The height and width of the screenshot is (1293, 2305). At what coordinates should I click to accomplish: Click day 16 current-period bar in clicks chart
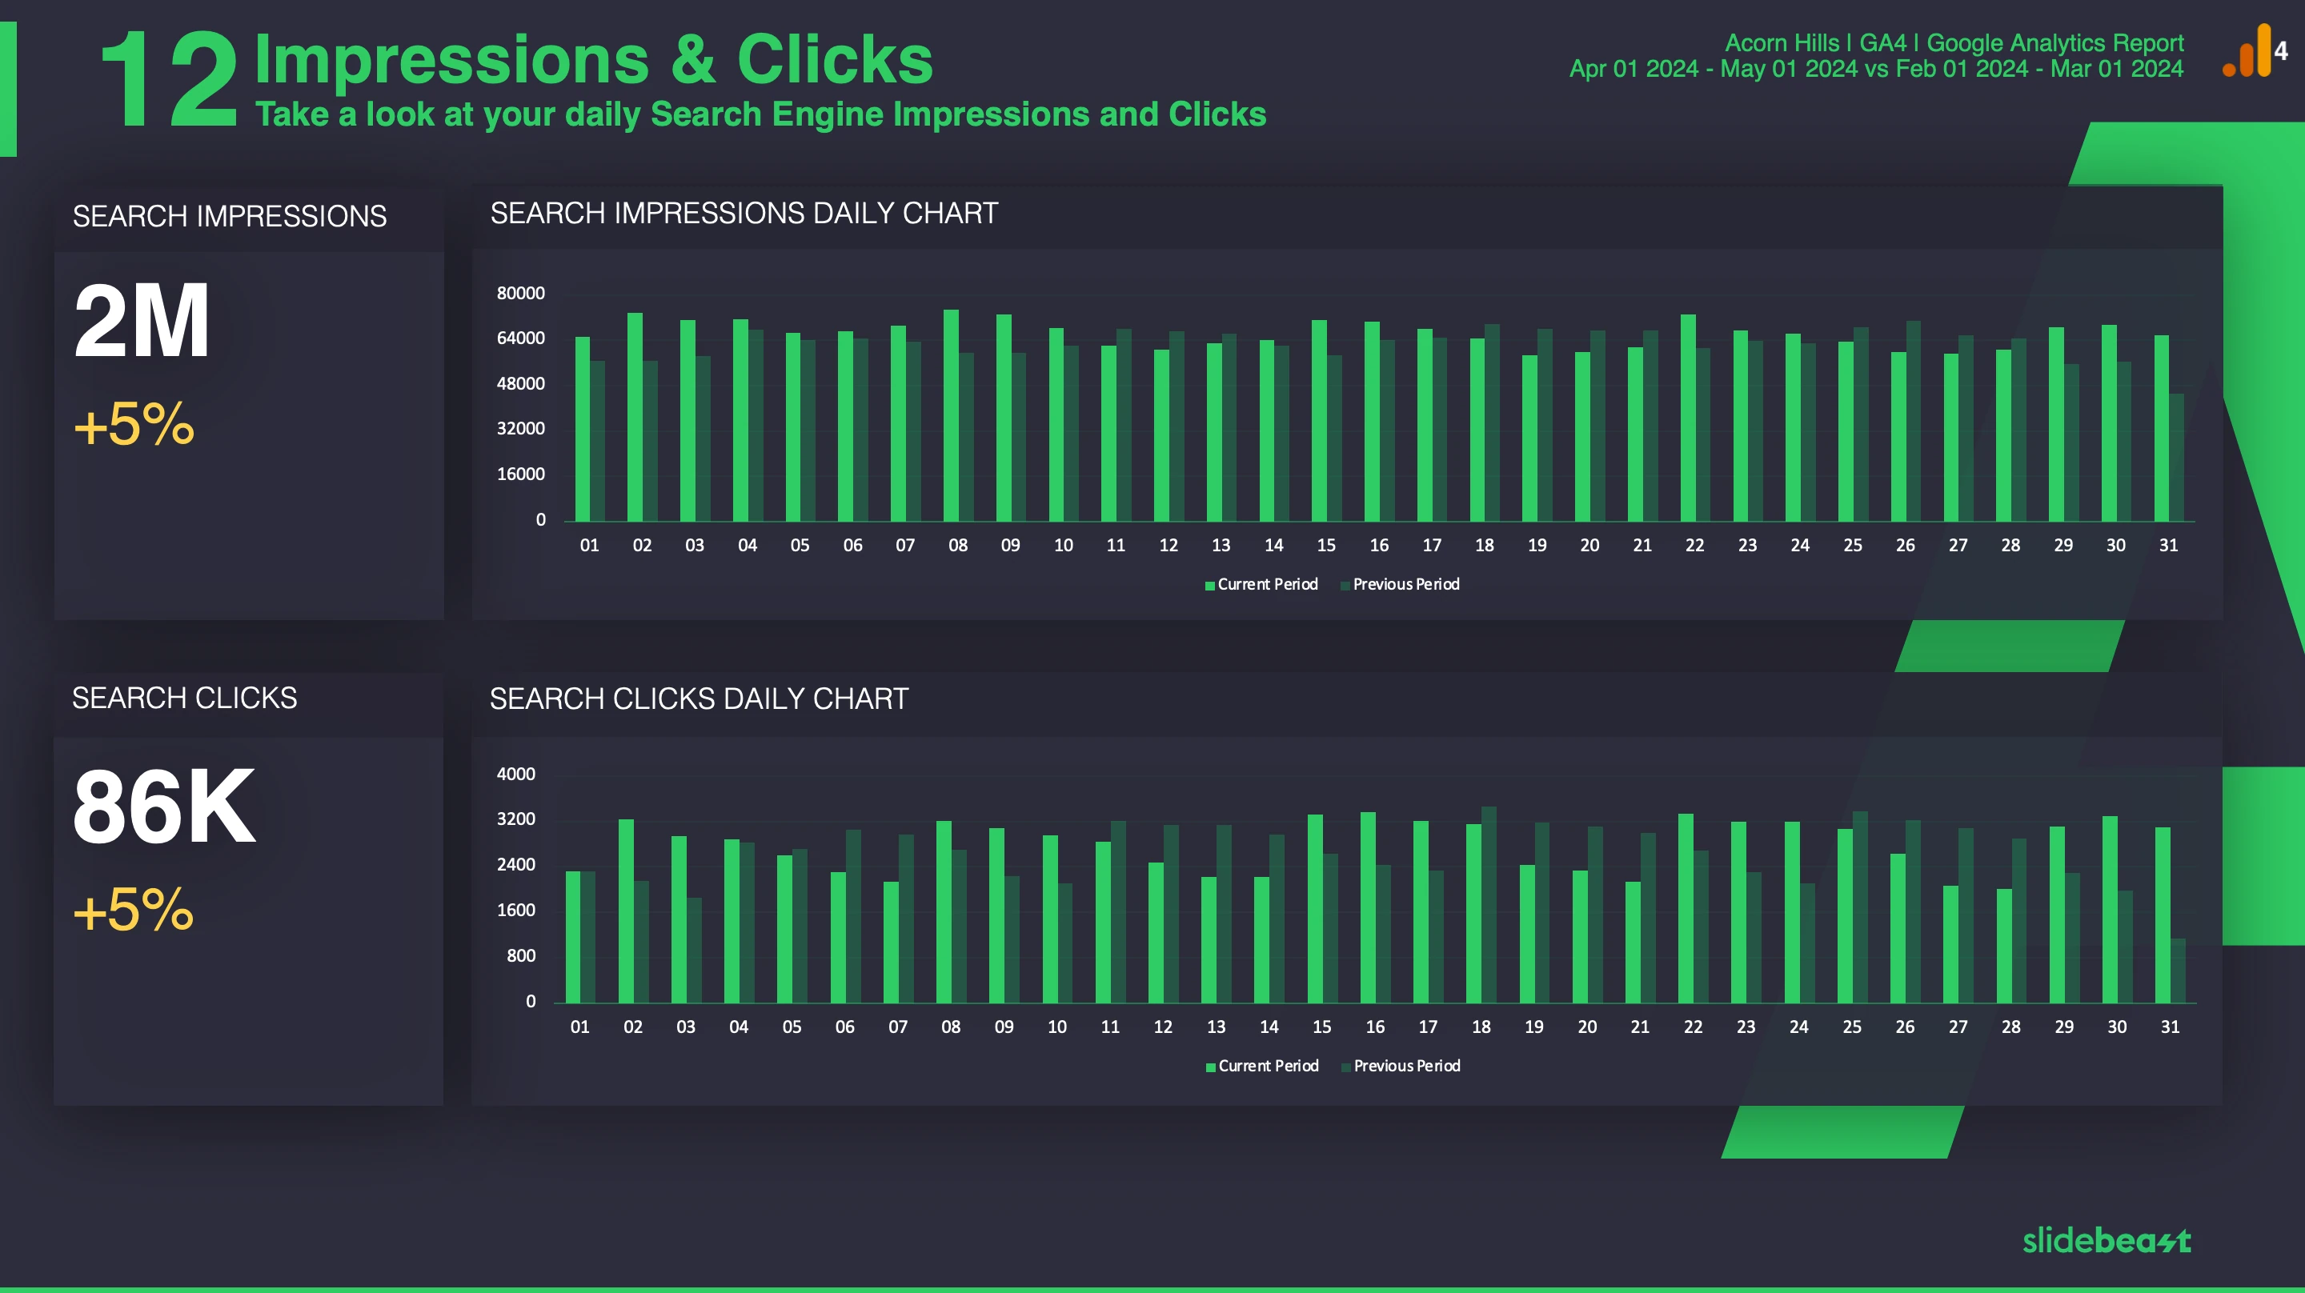tap(1368, 907)
